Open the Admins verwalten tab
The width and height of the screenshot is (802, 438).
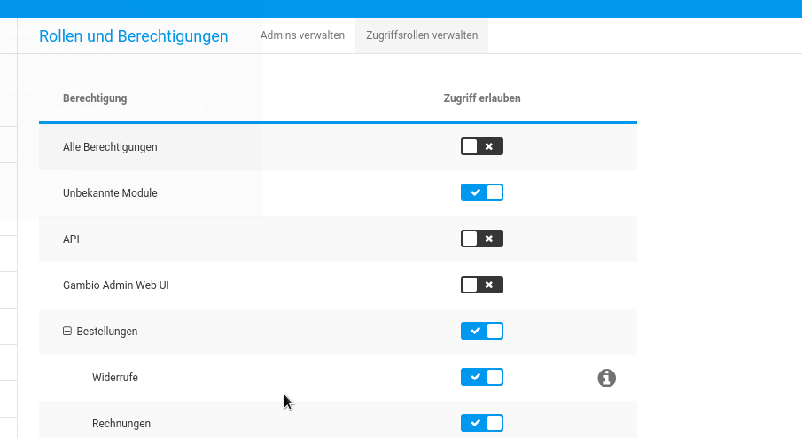click(x=302, y=35)
